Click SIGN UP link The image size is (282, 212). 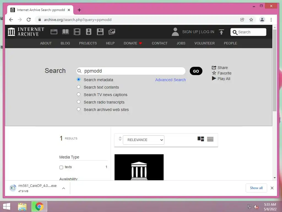coord(190,32)
